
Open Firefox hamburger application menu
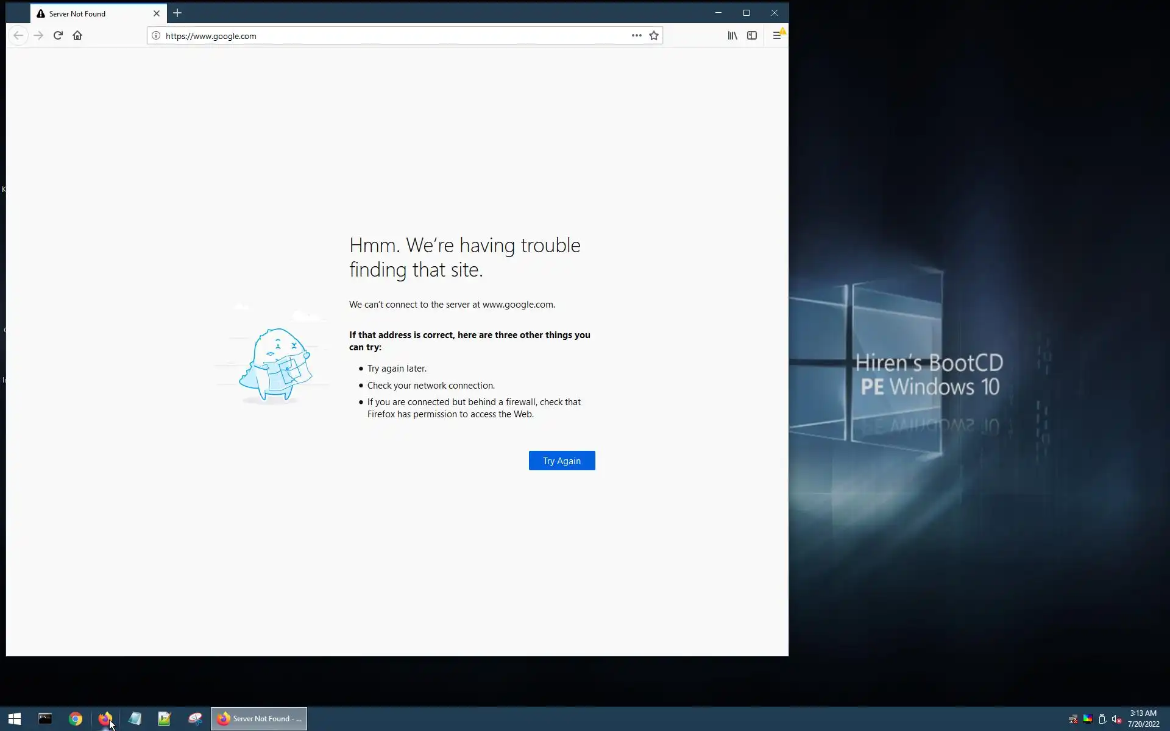click(x=777, y=35)
